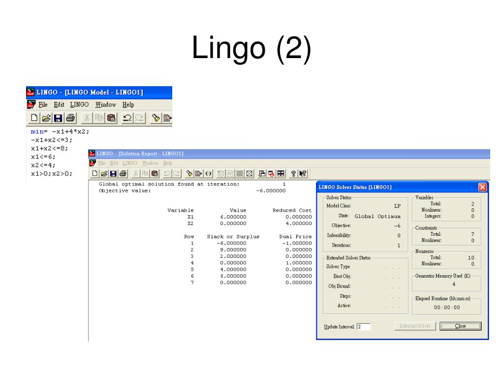The width and height of the screenshot is (504, 378).
Task: Click Tile Windows grid icon
Action: pos(281,174)
